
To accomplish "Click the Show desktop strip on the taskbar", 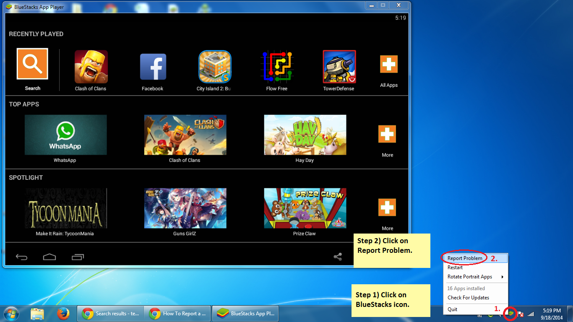I will tap(570, 314).
